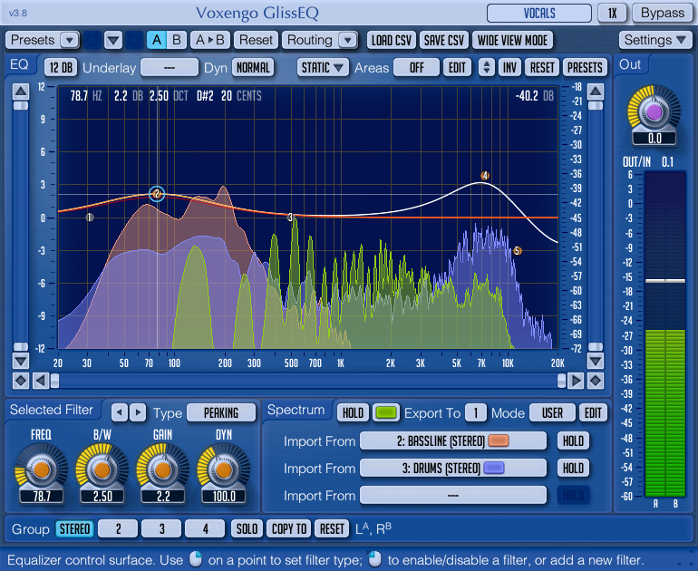Toggle the Areas OFF button
Image resolution: width=698 pixels, height=571 pixels.
click(416, 68)
